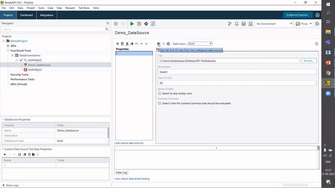Screen dimensions: 335x188
Task: Open Zoom from Windows taskbar
Action: (328, 93)
